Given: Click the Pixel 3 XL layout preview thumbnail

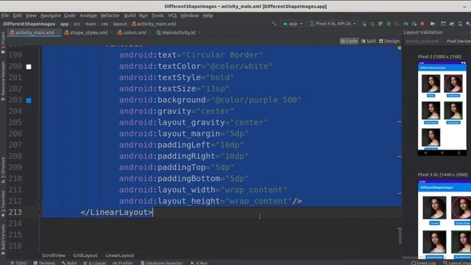Looking at the screenshot, I should [x=445, y=219].
